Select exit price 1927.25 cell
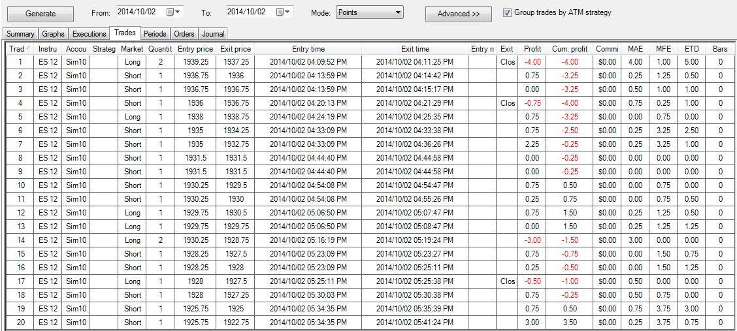737x331 pixels. coord(235,295)
